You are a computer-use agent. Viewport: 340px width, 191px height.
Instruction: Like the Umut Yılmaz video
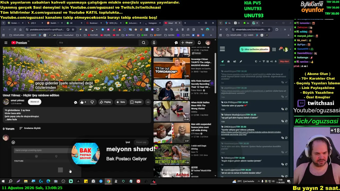point(83,102)
